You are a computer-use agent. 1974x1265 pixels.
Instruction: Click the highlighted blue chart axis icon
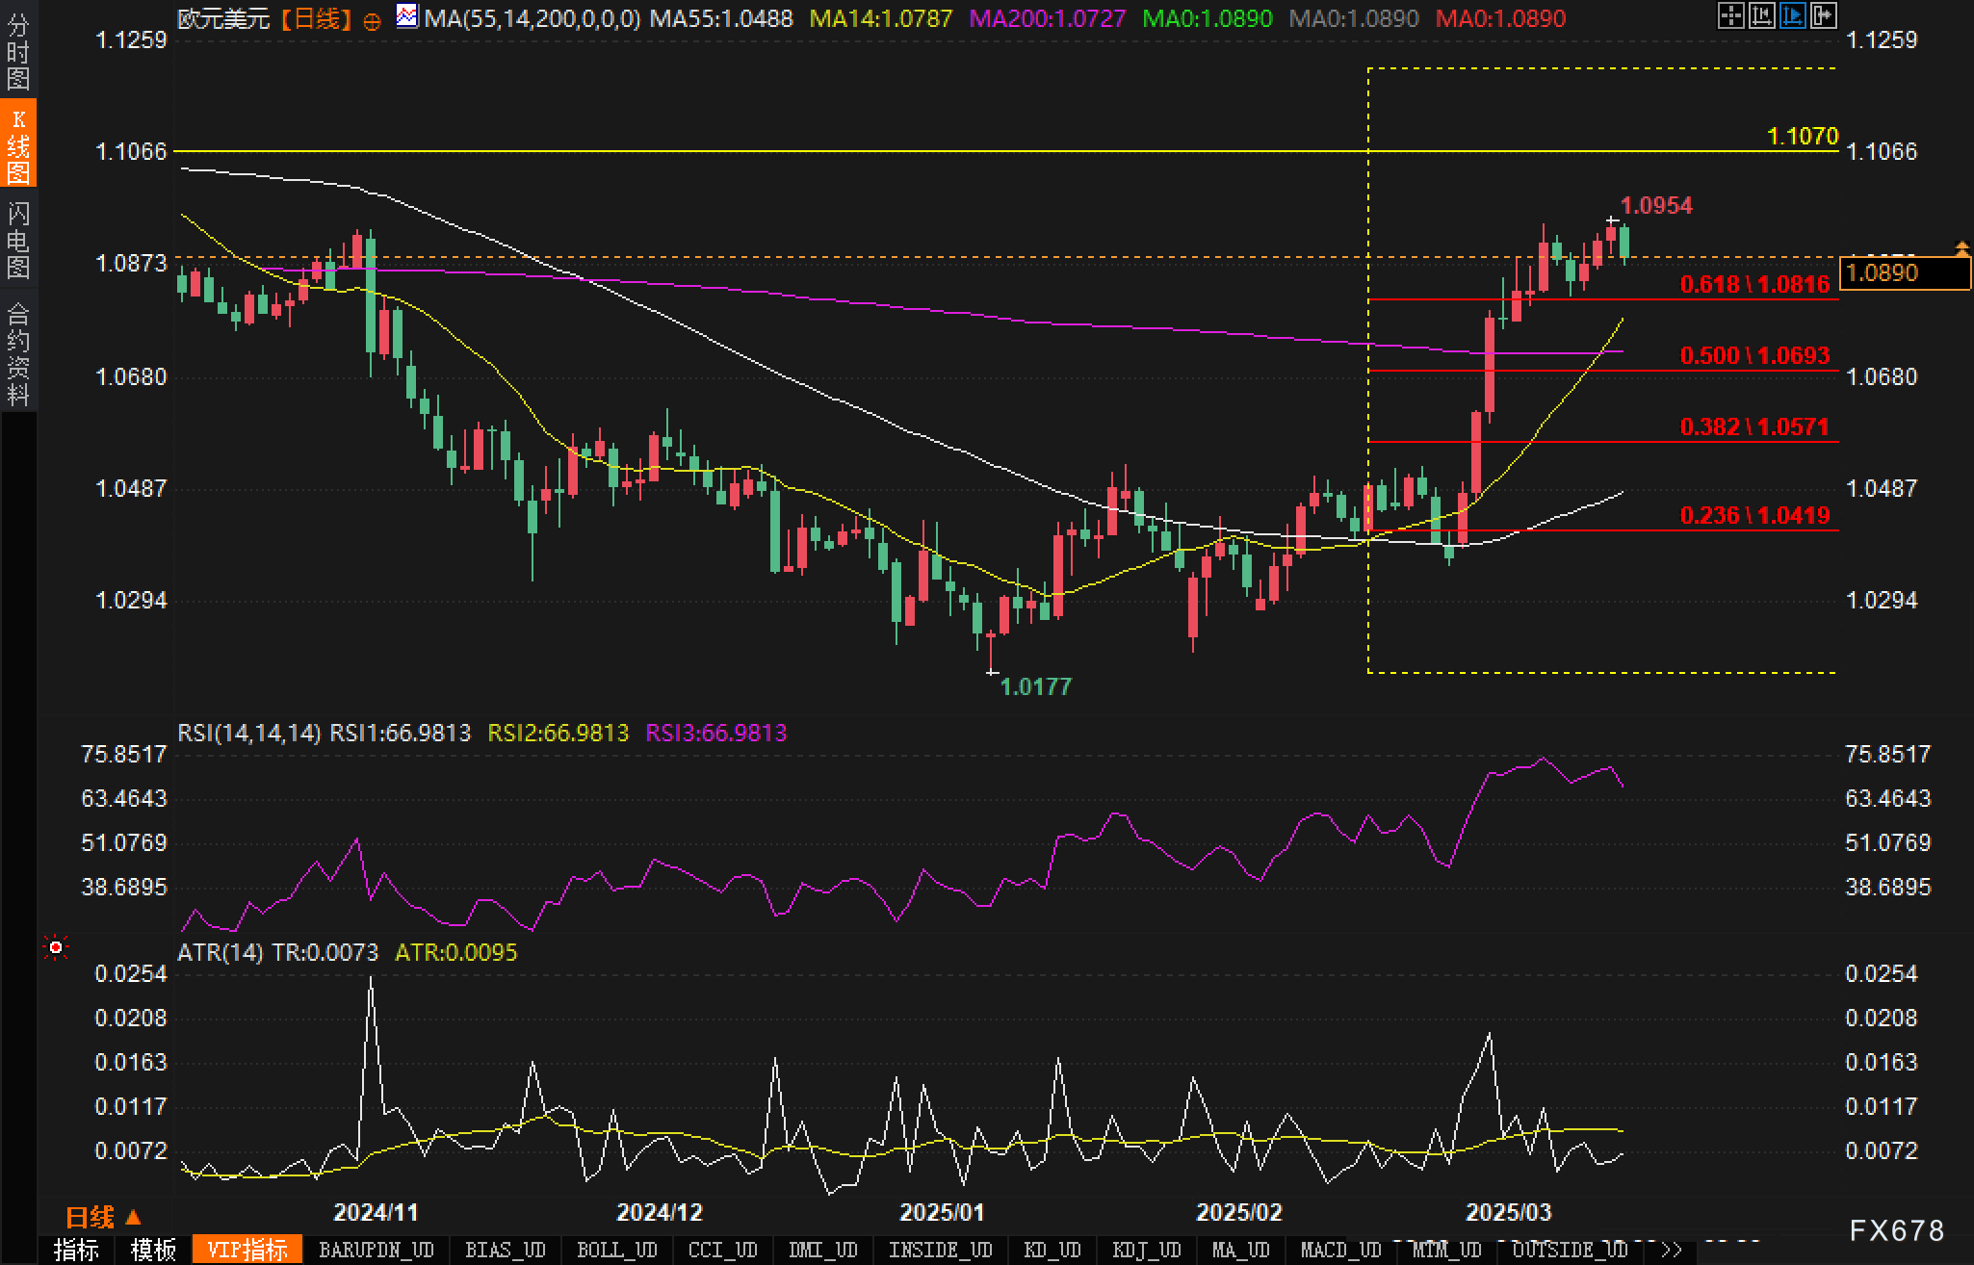1792,15
